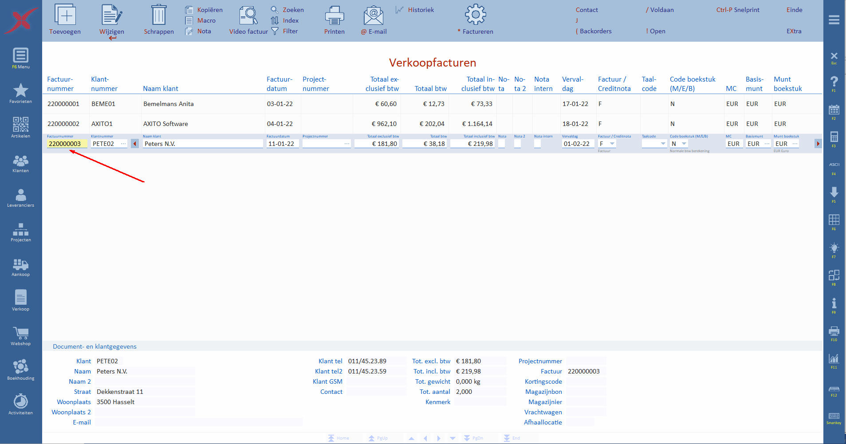Open Artikelen QR icon in sidebar
This screenshot has width=846, height=444.
tap(21, 127)
